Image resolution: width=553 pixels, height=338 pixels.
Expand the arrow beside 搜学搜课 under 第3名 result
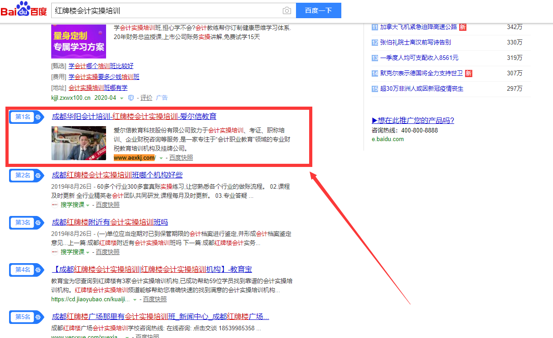coord(88,253)
